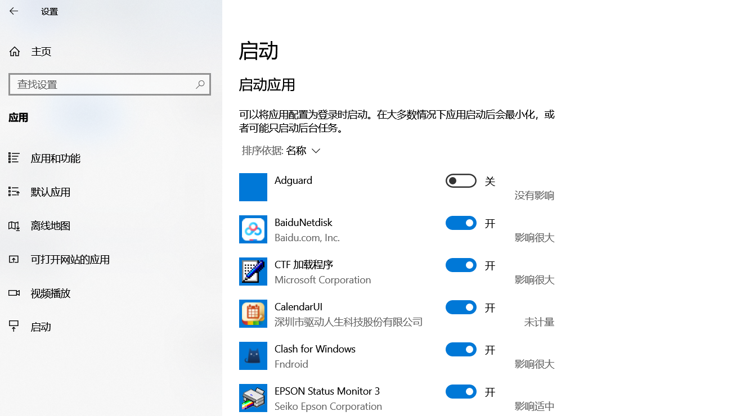This screenshot has height=416, width=754.
Task: Click the Clash for Windows cat icon
Action: 253,356
